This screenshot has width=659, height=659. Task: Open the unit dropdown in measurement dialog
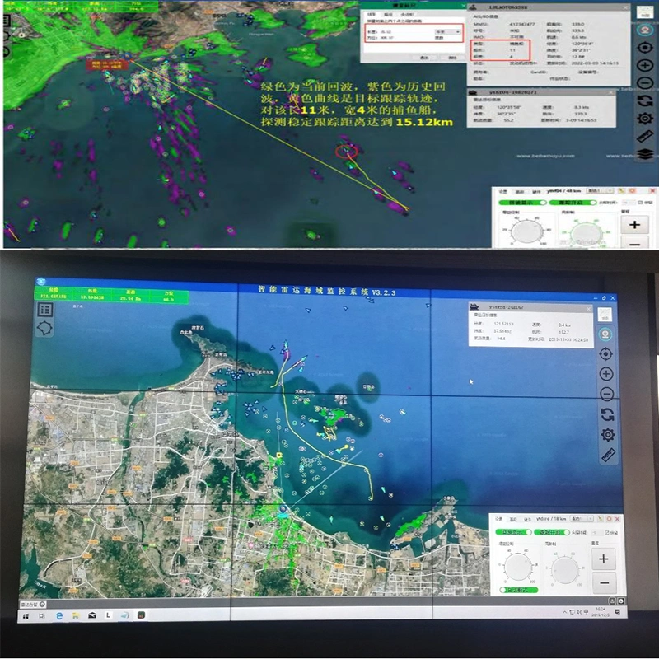click(448, 32)
